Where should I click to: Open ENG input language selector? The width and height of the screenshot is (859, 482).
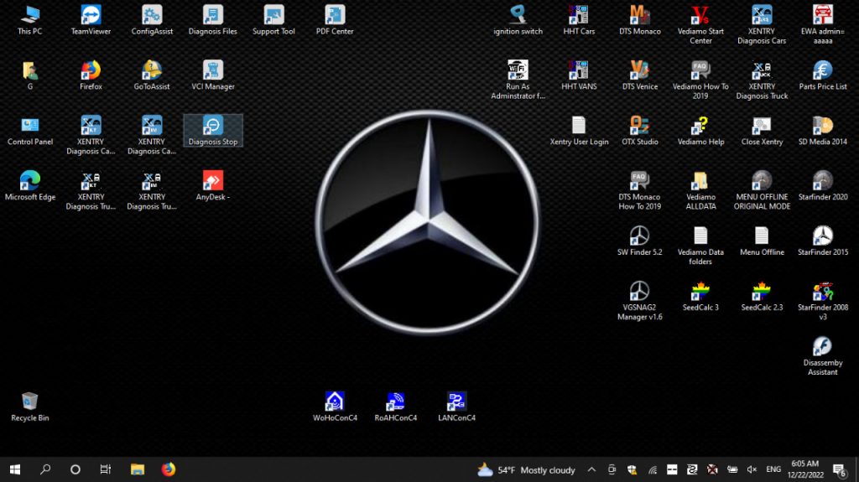(x=773, y=469)
